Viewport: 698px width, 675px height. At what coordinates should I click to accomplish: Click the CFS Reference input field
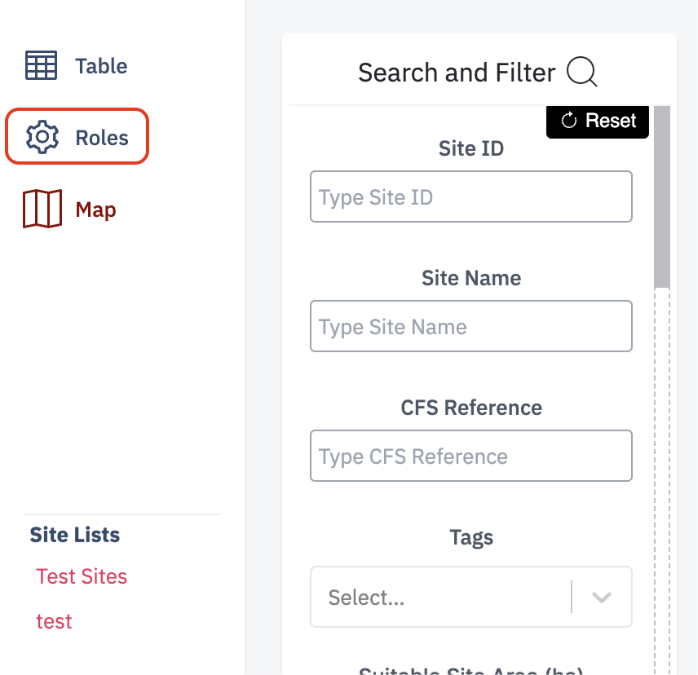(471, 456)
